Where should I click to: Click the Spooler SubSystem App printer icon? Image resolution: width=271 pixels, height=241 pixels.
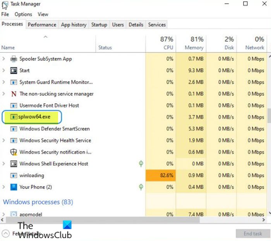click(x=14, y=59)
